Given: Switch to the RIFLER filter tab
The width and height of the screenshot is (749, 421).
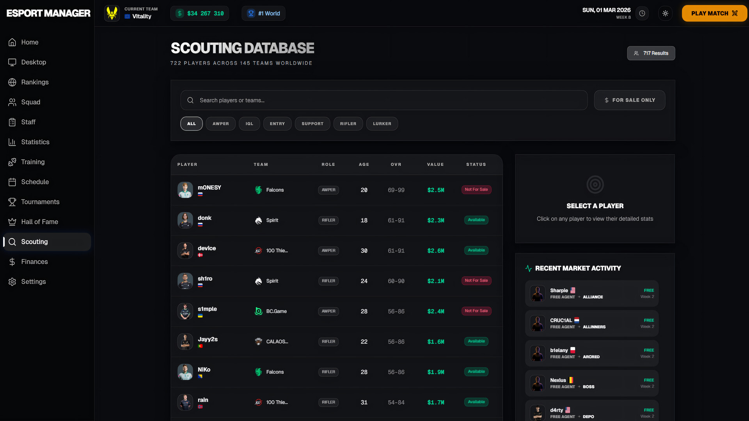Looking at the screenshot, I should [x=348, y=124].
